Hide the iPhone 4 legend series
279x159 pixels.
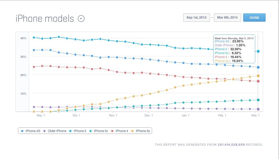coord(120,131)
